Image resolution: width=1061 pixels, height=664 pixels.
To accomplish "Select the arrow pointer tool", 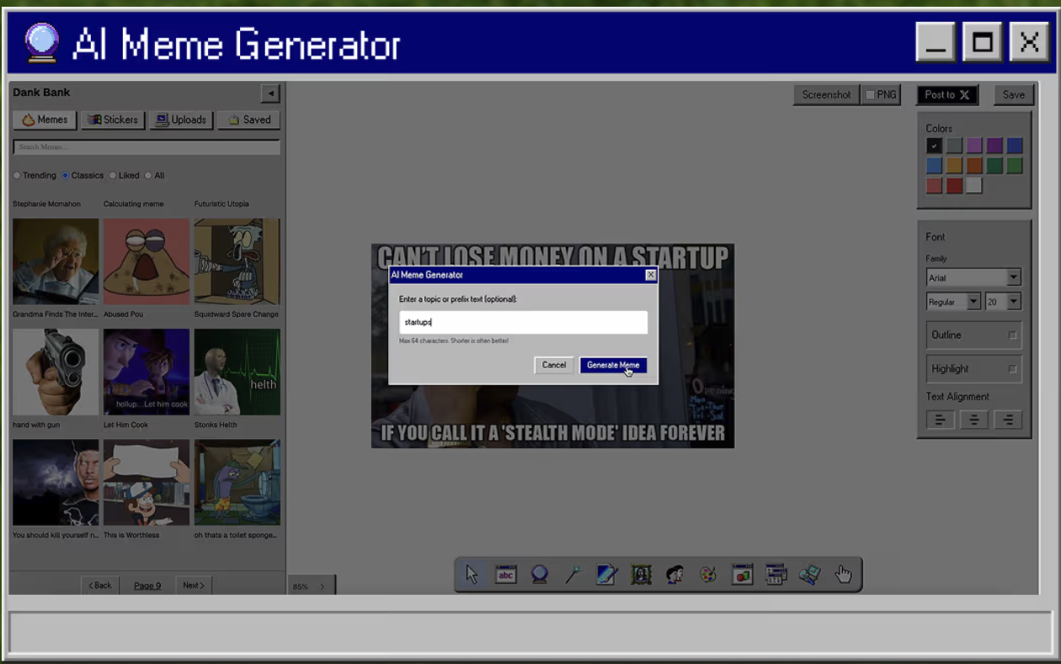I will coord(472,575).
